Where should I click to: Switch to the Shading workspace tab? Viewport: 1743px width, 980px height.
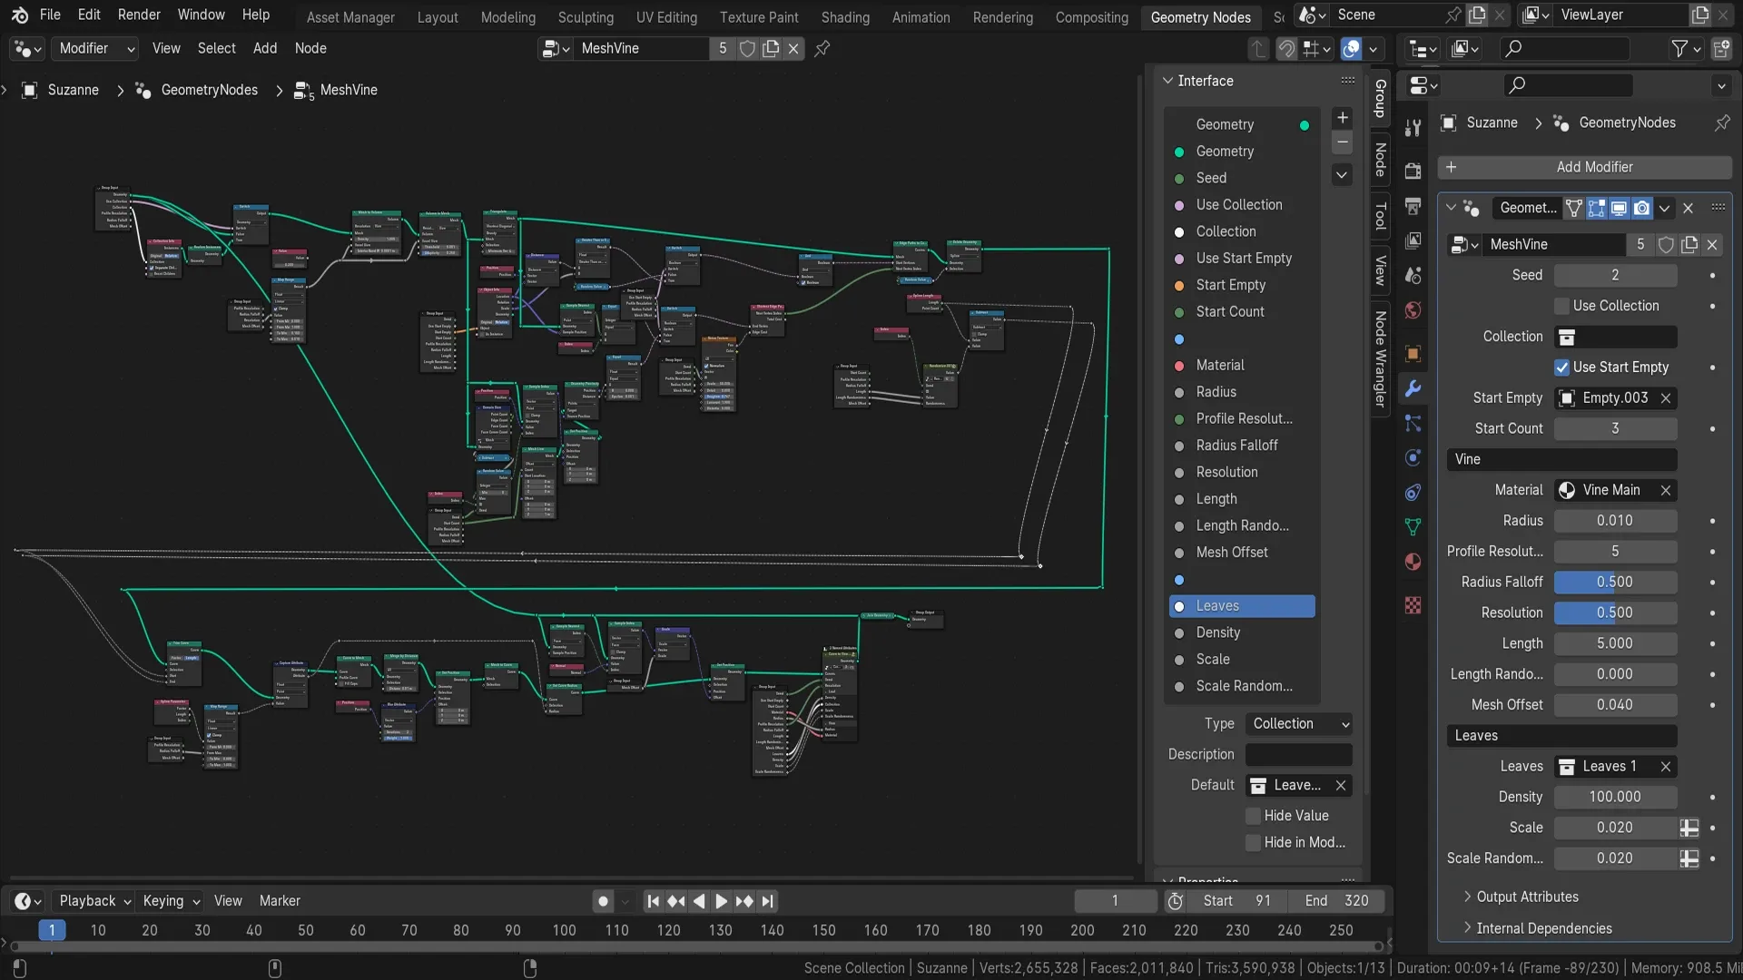click(x=845, y=17)
